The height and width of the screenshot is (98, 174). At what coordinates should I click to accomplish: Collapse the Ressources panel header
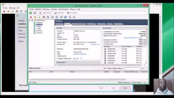click(x=124, y=28)
